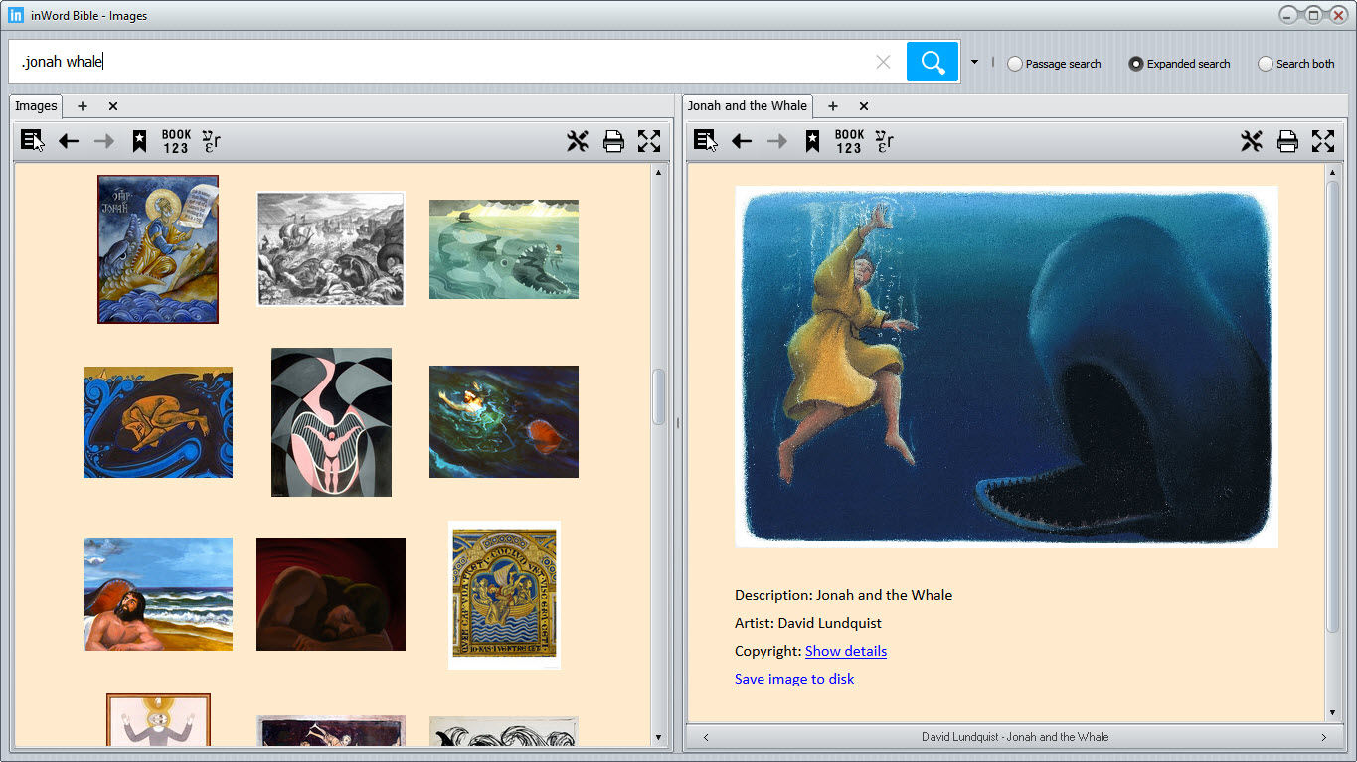Add a new tab beside Jonah and the Whale

tap(833, 106)
